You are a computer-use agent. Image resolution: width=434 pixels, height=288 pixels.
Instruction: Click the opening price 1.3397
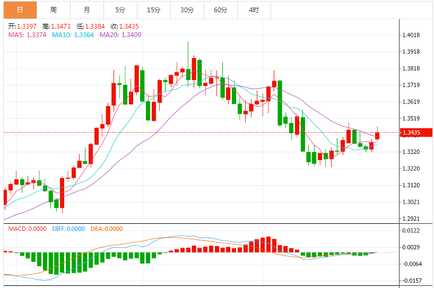click(27, 27)
